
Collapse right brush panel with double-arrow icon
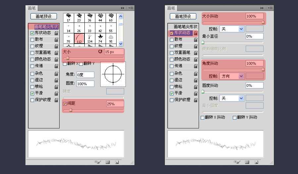[x=262, y=8]
